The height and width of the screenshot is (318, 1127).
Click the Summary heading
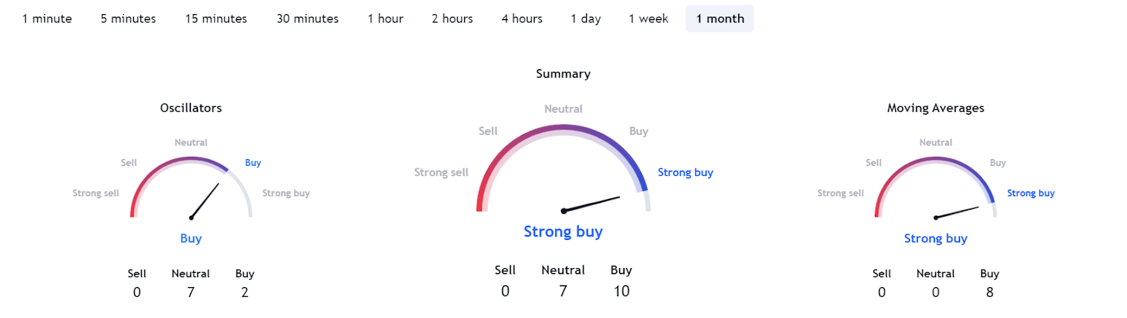coord(563,74)
